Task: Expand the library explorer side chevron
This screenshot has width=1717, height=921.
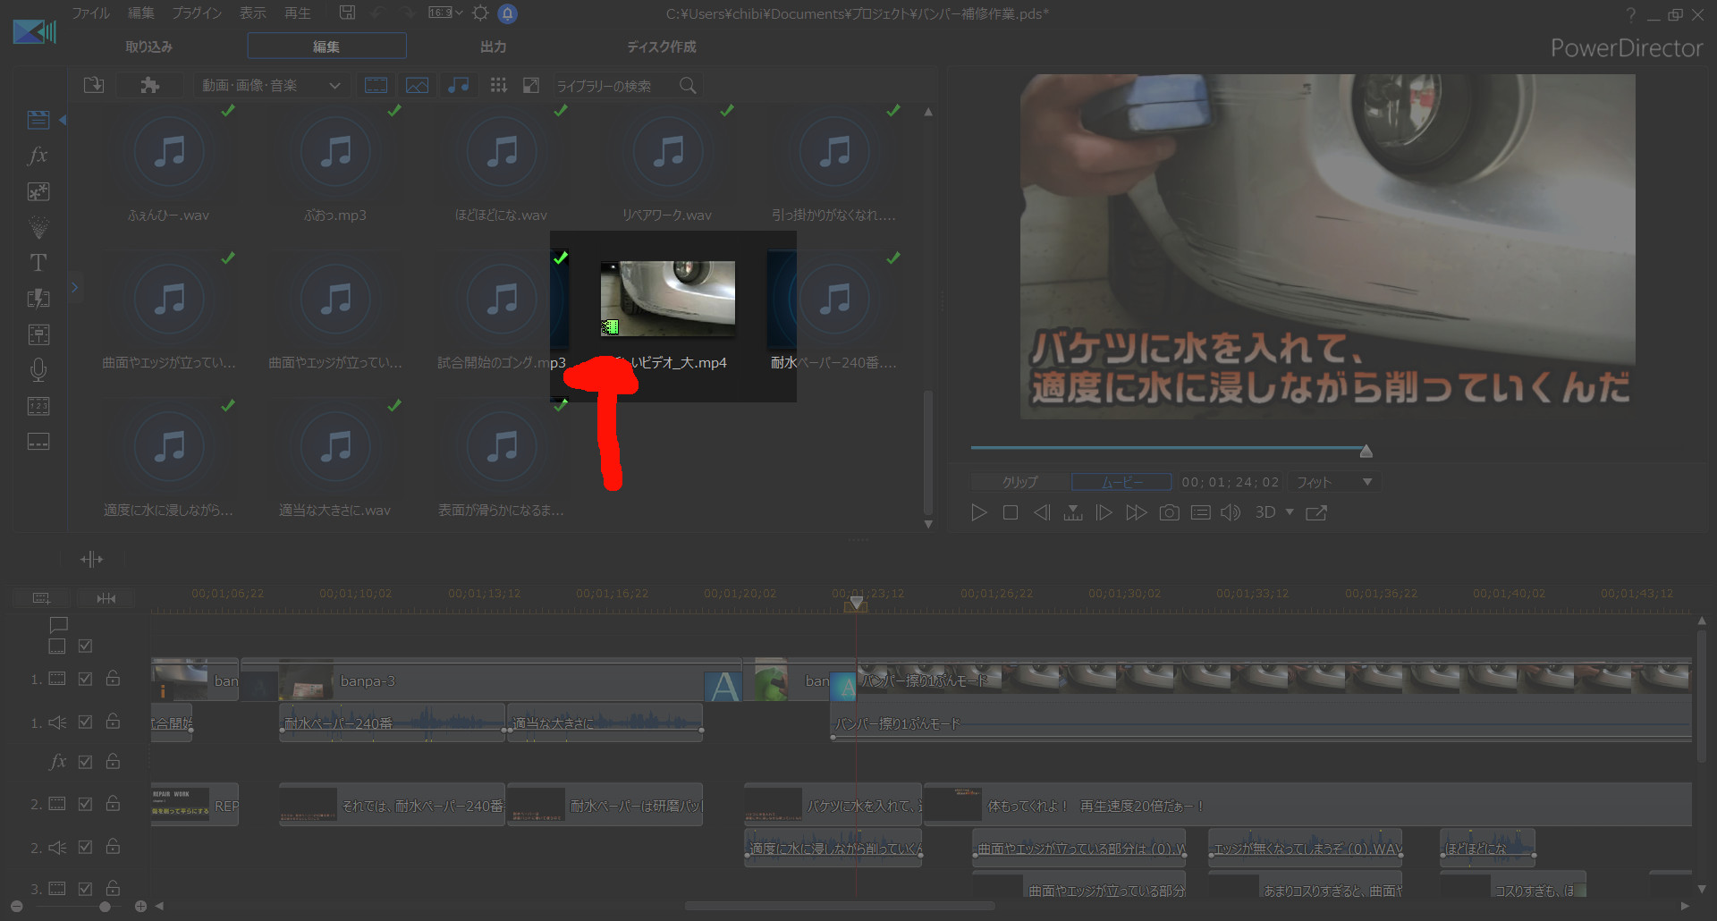Action: click(75, 287)
